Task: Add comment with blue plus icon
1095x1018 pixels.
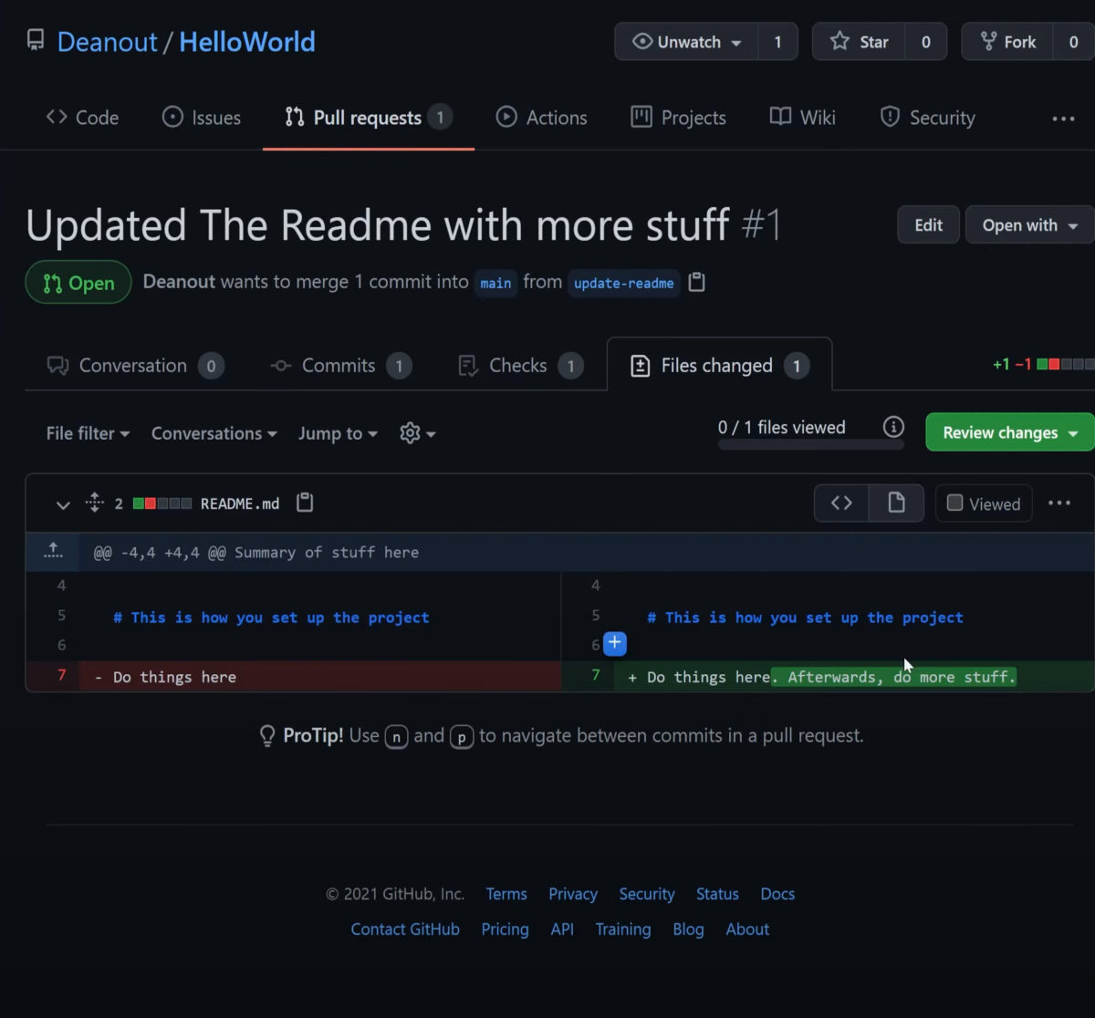Action: click(x=615, y=643)
